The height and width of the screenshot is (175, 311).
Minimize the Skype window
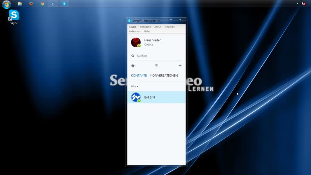164,20
